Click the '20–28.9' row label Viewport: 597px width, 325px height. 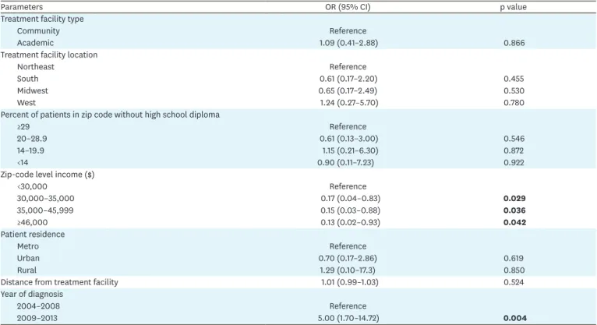click(x=32, y=139)
